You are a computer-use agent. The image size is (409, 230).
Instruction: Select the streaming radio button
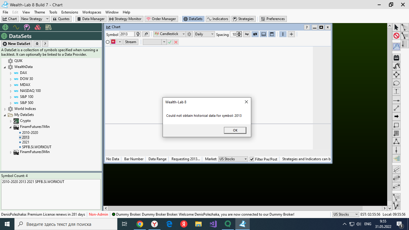tap(108, 42)
